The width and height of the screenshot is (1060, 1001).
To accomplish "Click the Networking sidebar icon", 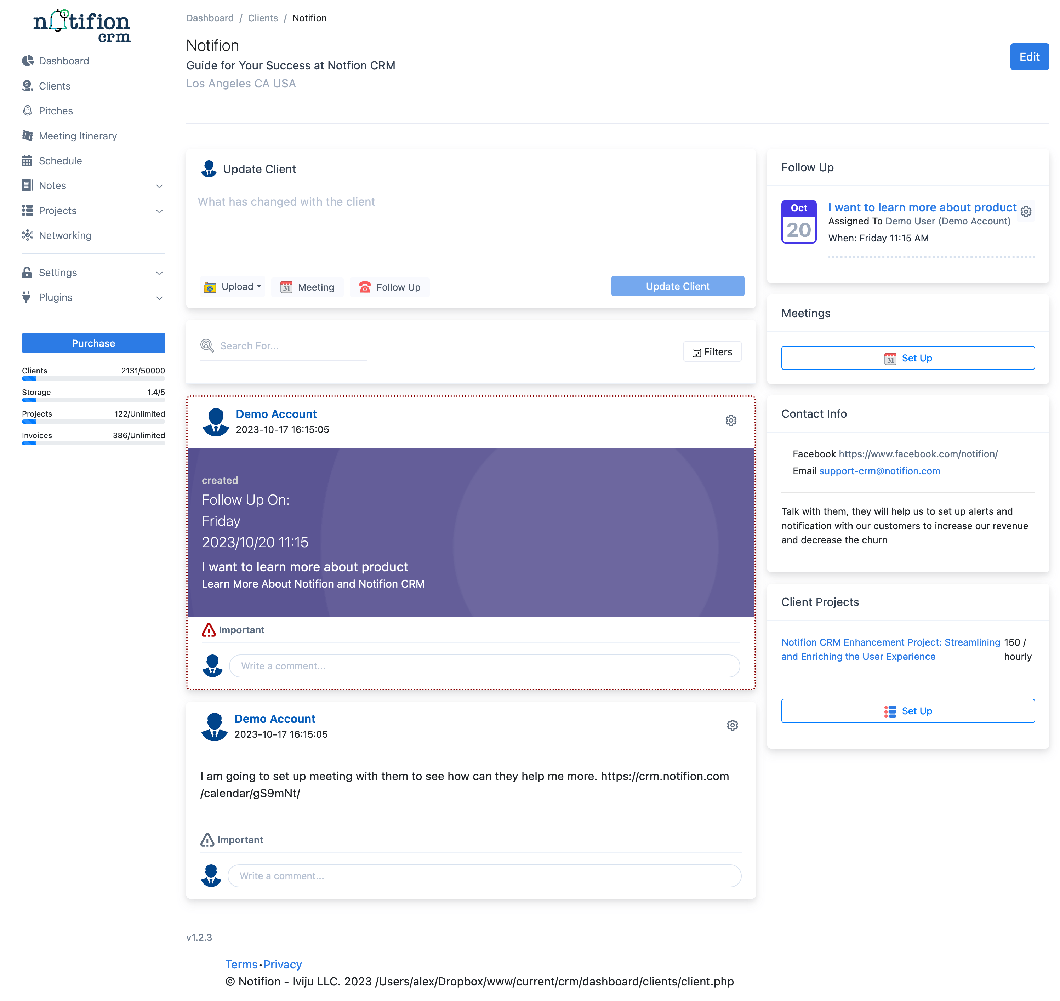I will coord(27,235).
